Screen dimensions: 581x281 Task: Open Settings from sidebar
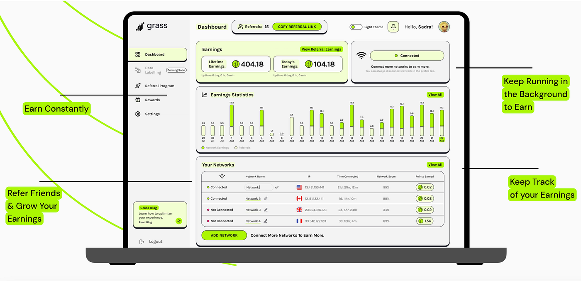[x=152, y=114]
